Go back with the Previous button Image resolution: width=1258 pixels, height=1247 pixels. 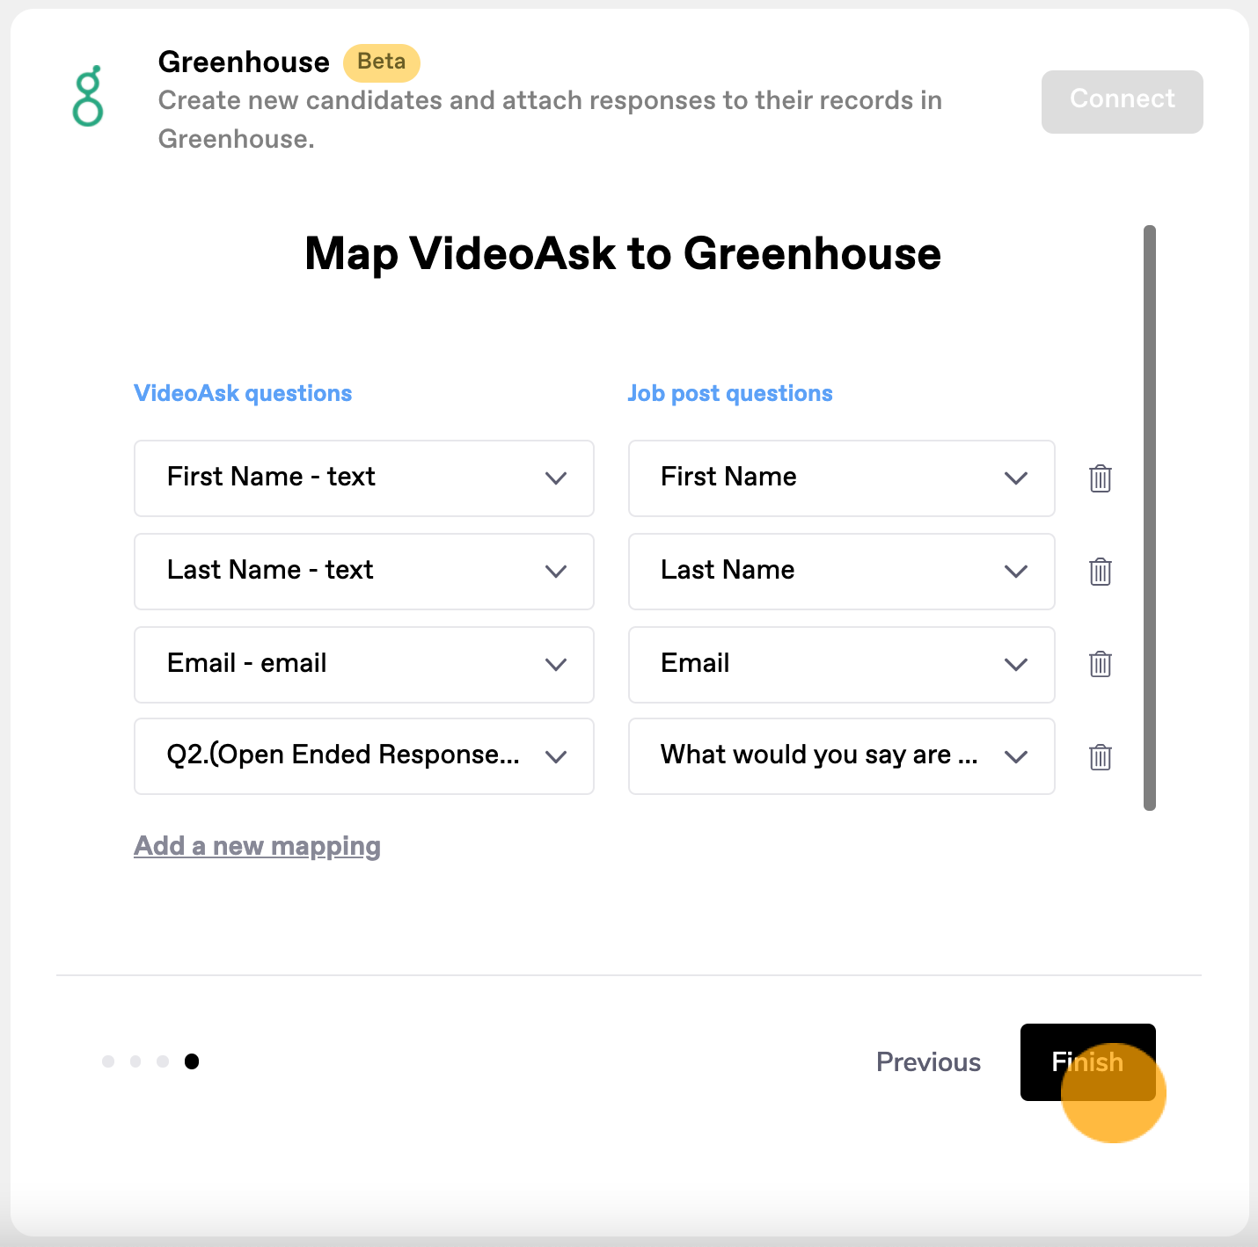928,1062
